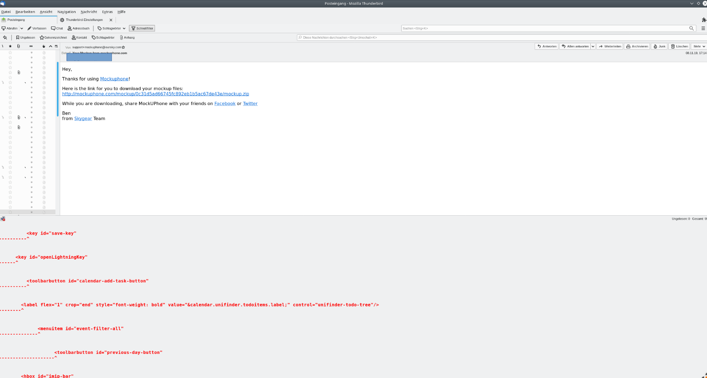Viewport: 707px width, 378px height.
Task: Compose a new message with Verfassen
Action: tap(37, 28)
